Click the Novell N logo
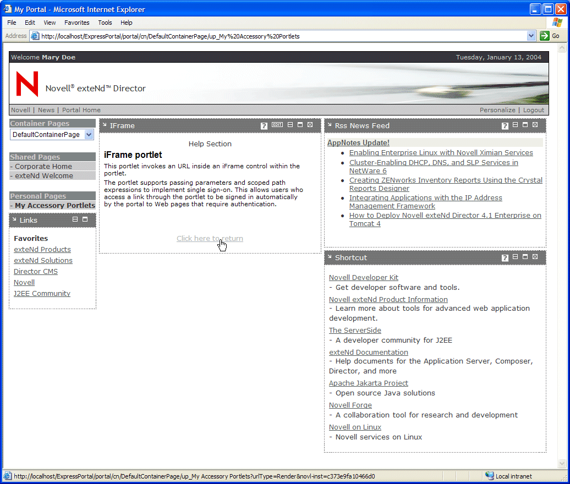The image size is (570, 484). [28, 84]
